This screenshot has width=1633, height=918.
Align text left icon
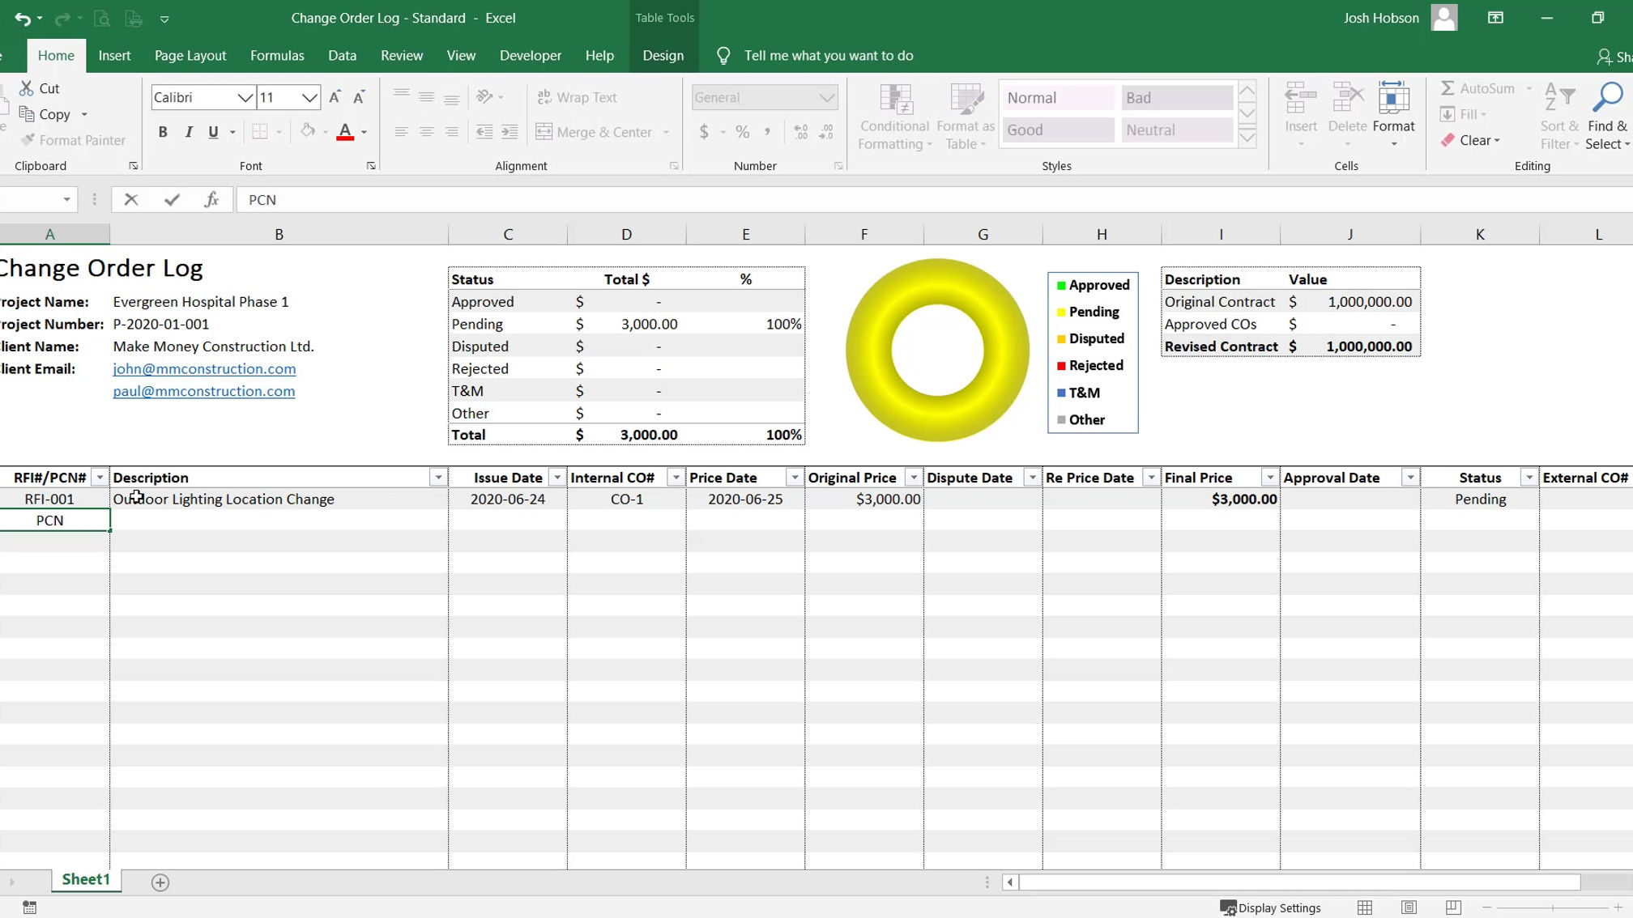coord(401,132)
